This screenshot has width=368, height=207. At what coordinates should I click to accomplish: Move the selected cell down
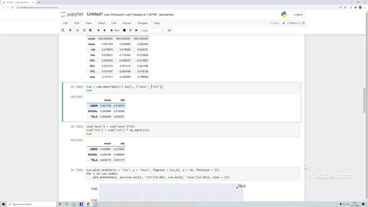tap(105, 30)
